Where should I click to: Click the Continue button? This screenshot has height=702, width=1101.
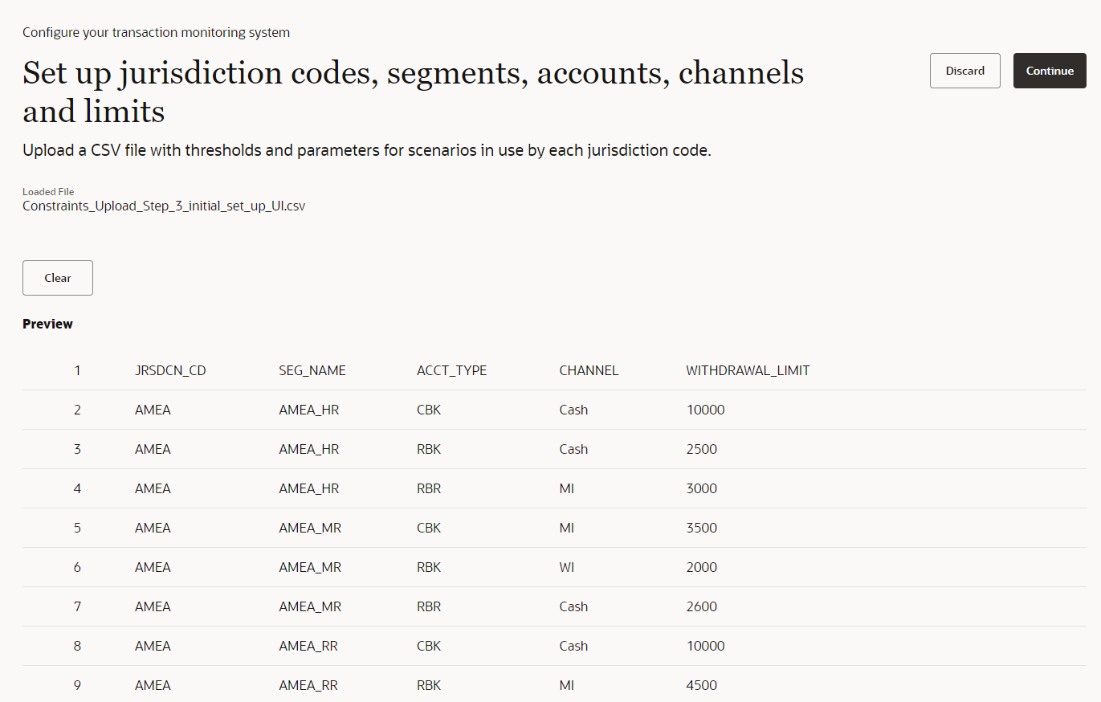point(1050,71)
